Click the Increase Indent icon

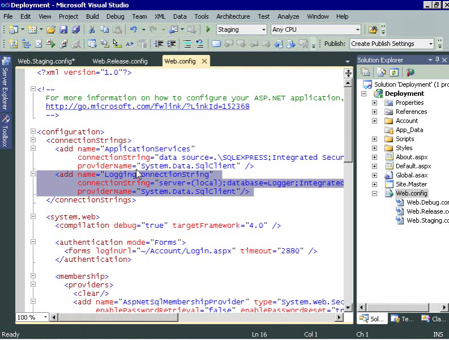[x=171, y=44]
